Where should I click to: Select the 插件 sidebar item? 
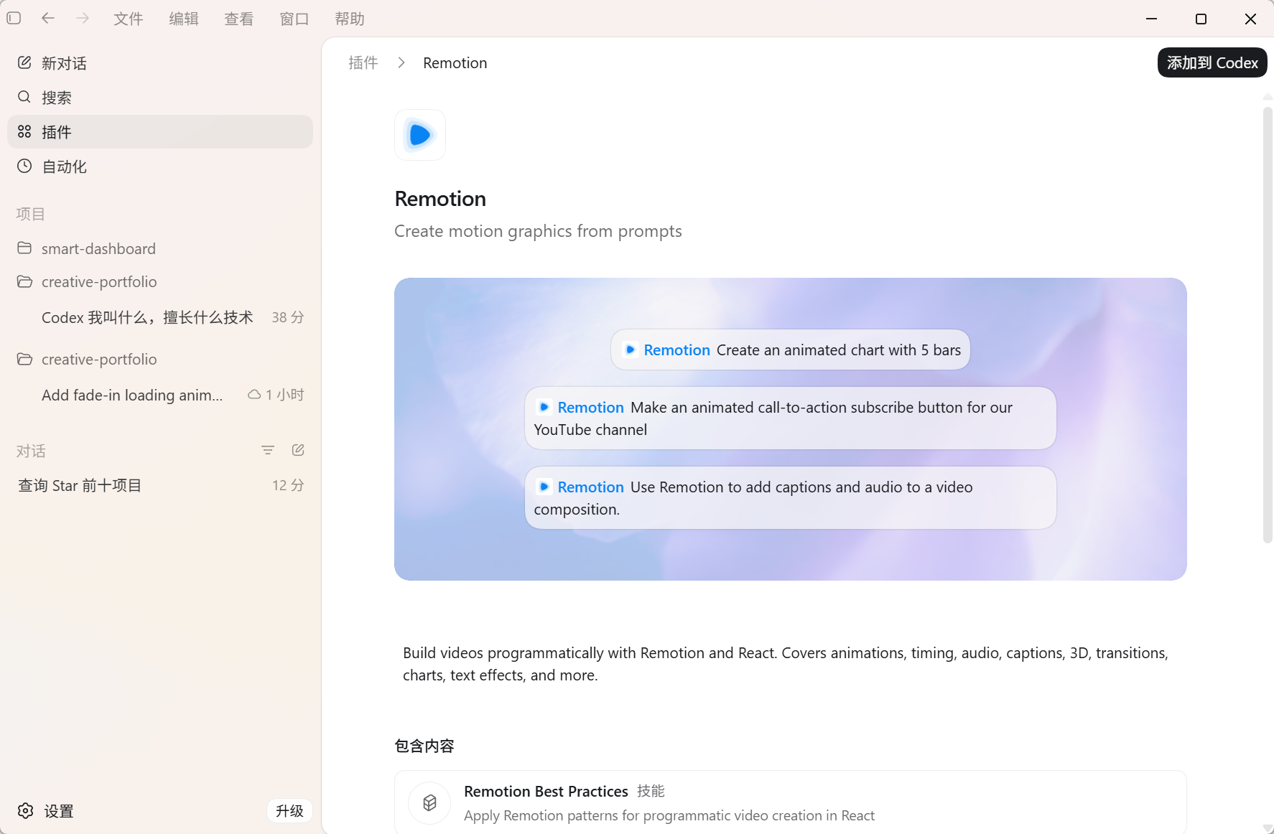[x=160, y=131]
